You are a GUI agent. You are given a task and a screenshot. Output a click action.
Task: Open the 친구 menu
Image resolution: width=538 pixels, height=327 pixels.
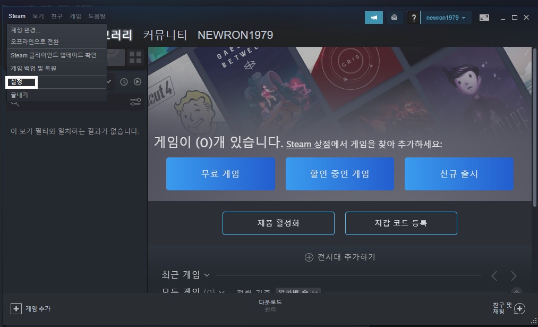click(x=57, y=16)
